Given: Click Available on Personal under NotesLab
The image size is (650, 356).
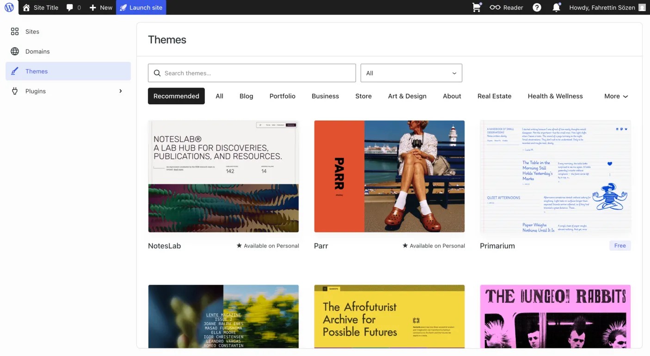Looking at the screenshot, I should (x=267, y=246).
